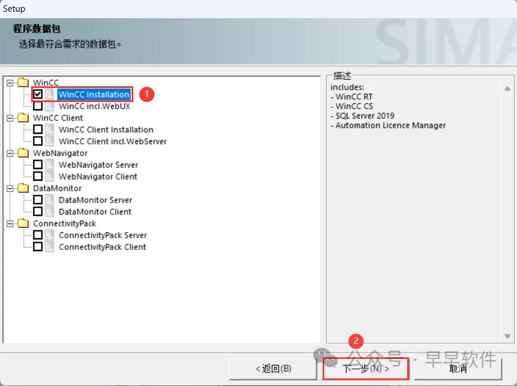Click the WinCC Client Installation package icon
Viewport: 517px width, 386px height.
click(49, 130)
